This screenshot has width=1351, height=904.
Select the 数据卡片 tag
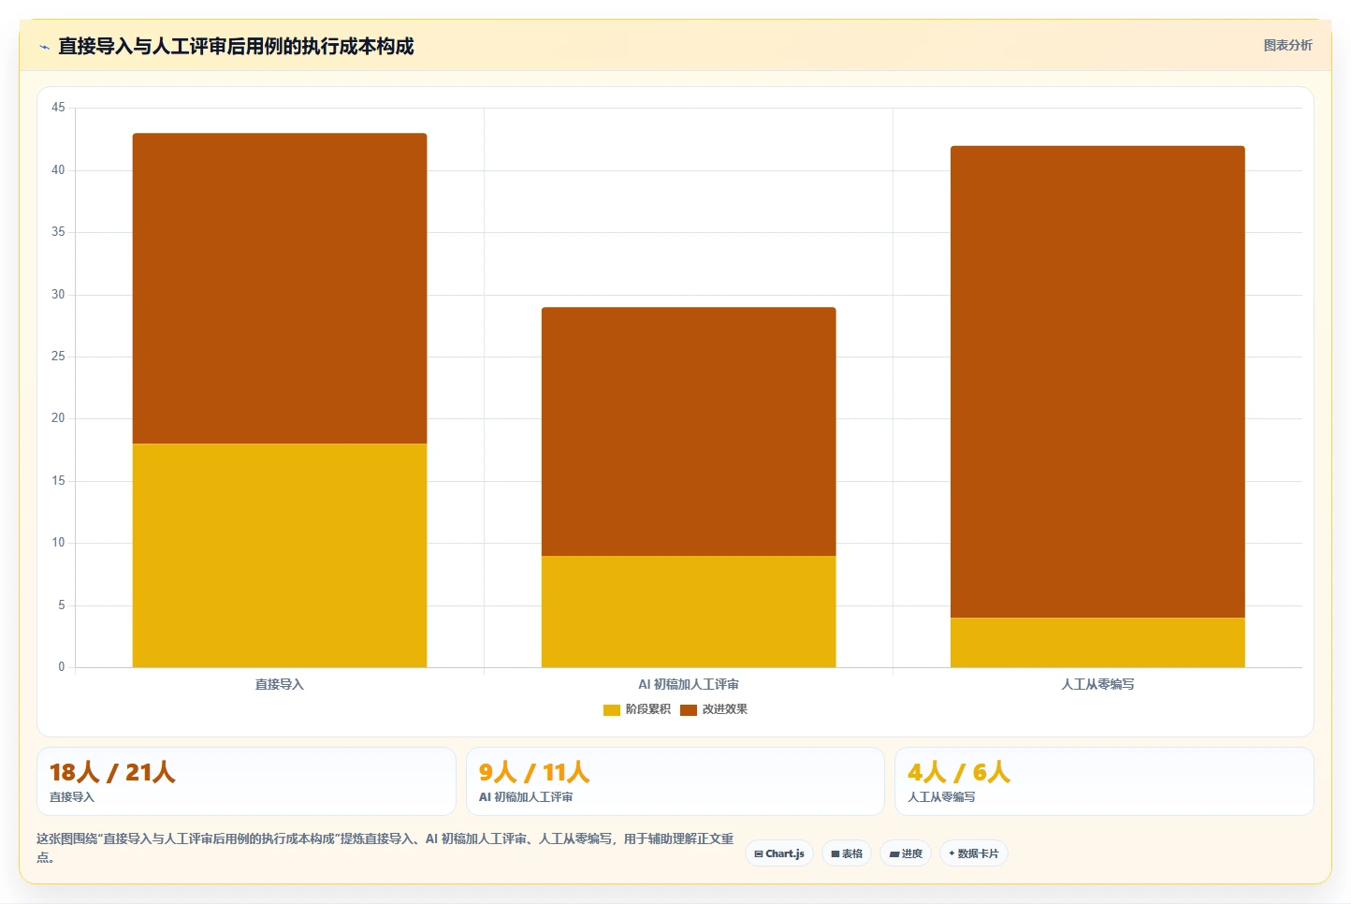pos(973,853)
